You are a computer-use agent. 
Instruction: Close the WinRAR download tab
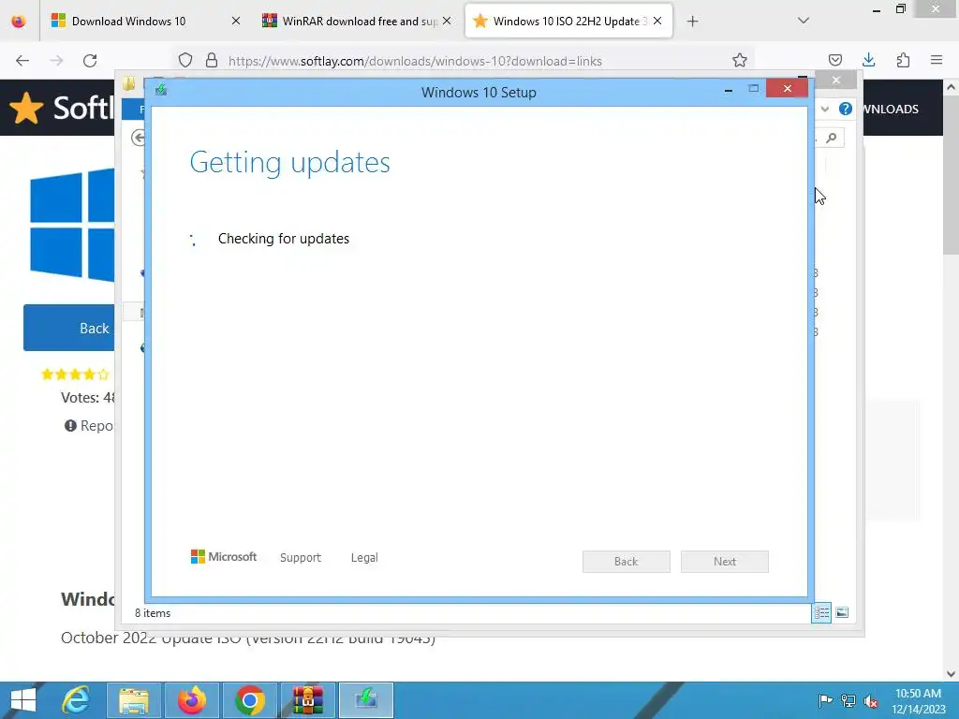click(447, 22)
